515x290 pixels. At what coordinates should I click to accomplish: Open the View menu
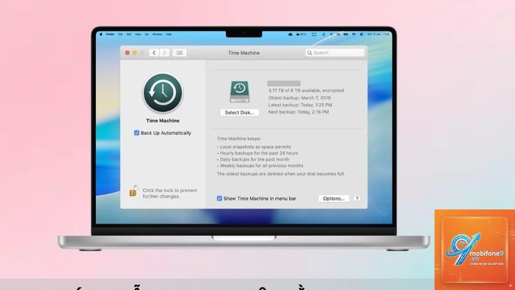[x=138, y=34]
